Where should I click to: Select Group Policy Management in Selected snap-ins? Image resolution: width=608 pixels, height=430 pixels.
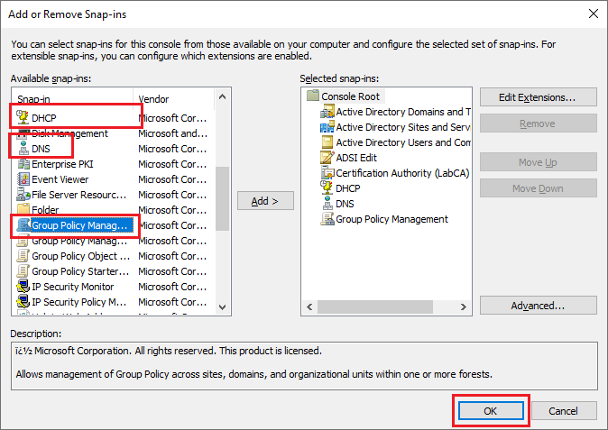click(392, 219)
